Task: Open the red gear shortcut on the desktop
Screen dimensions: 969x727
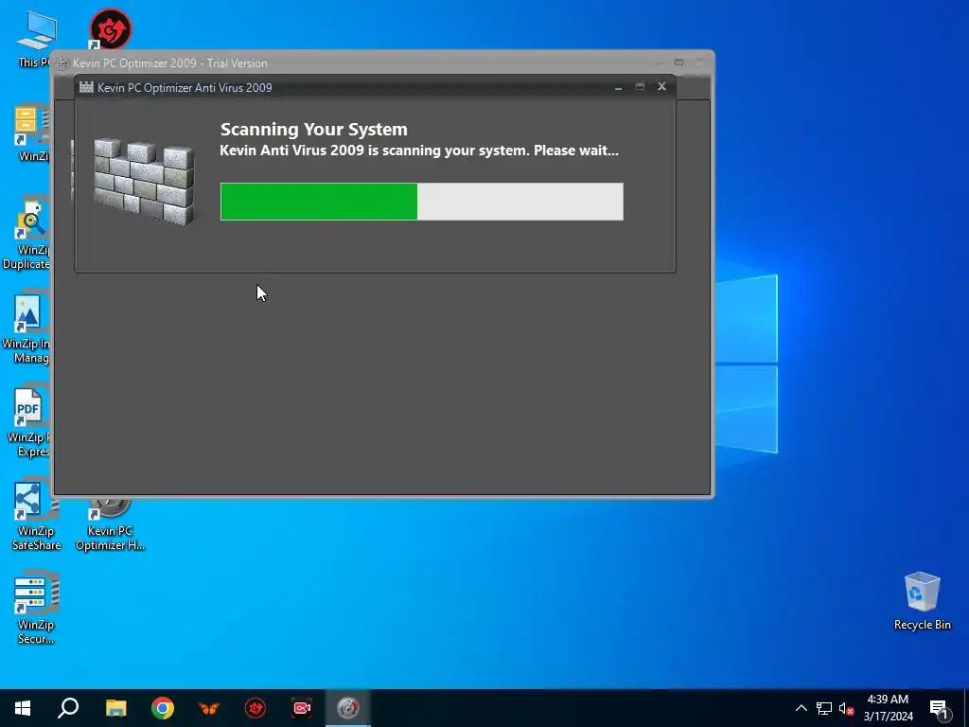Action: [x=110, y=28]
